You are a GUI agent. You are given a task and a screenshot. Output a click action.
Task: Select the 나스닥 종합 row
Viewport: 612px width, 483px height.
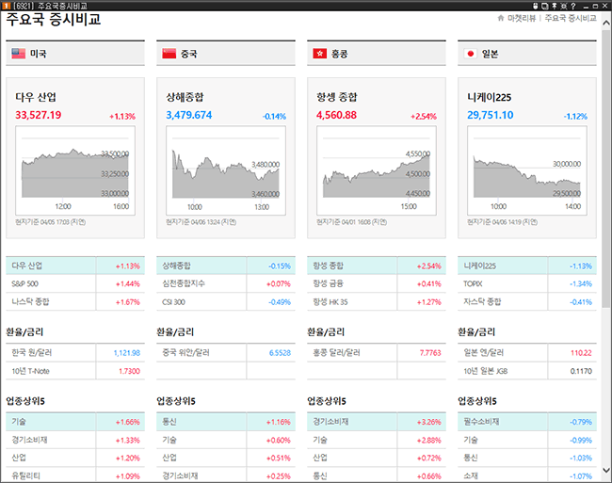(x=75, y=301)
